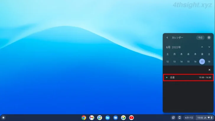Select date 16 in the calendar

point(195,62)
